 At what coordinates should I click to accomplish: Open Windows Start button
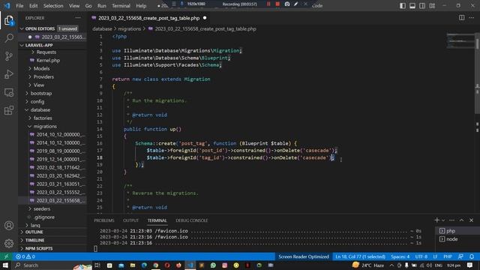tap(5, 265)
